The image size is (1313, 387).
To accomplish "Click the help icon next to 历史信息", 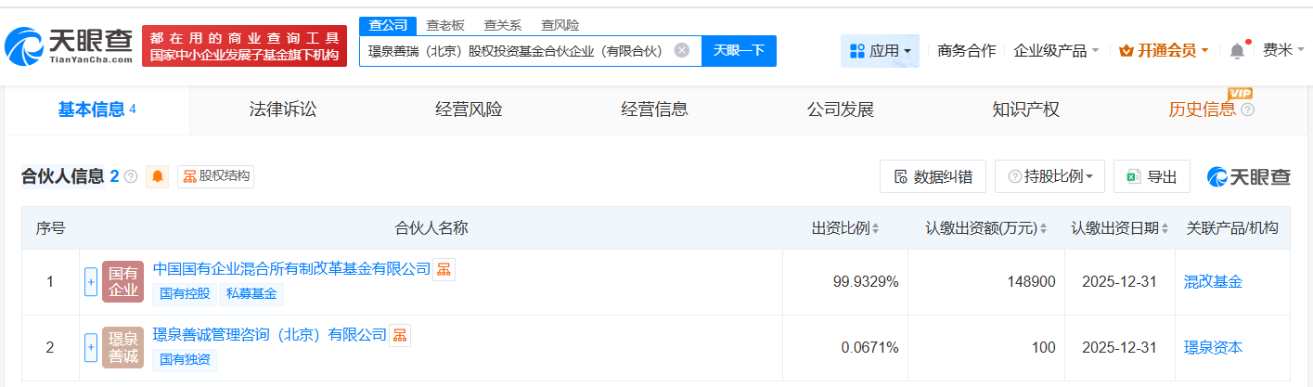I will [x=1247, y=110].
